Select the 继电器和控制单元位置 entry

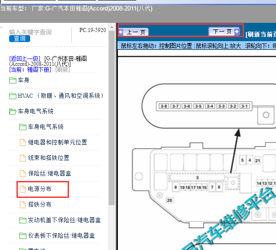58,142
